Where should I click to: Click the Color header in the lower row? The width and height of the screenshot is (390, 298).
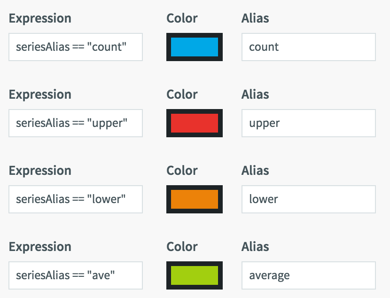click(x=182, y=171)
